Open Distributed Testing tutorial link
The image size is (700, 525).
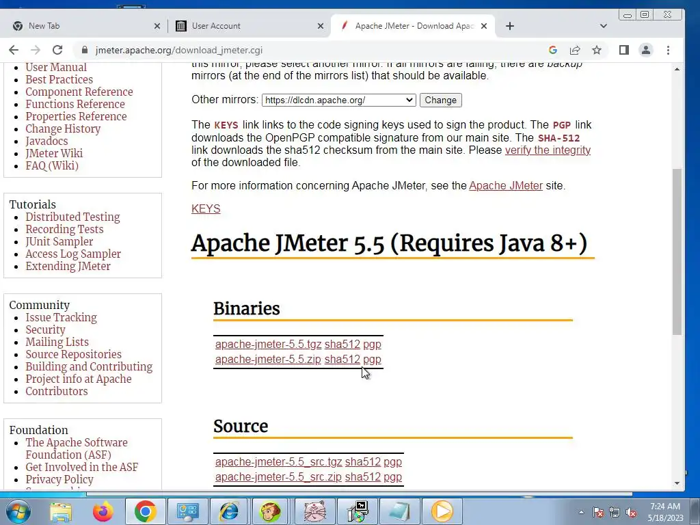pos(72,217)
